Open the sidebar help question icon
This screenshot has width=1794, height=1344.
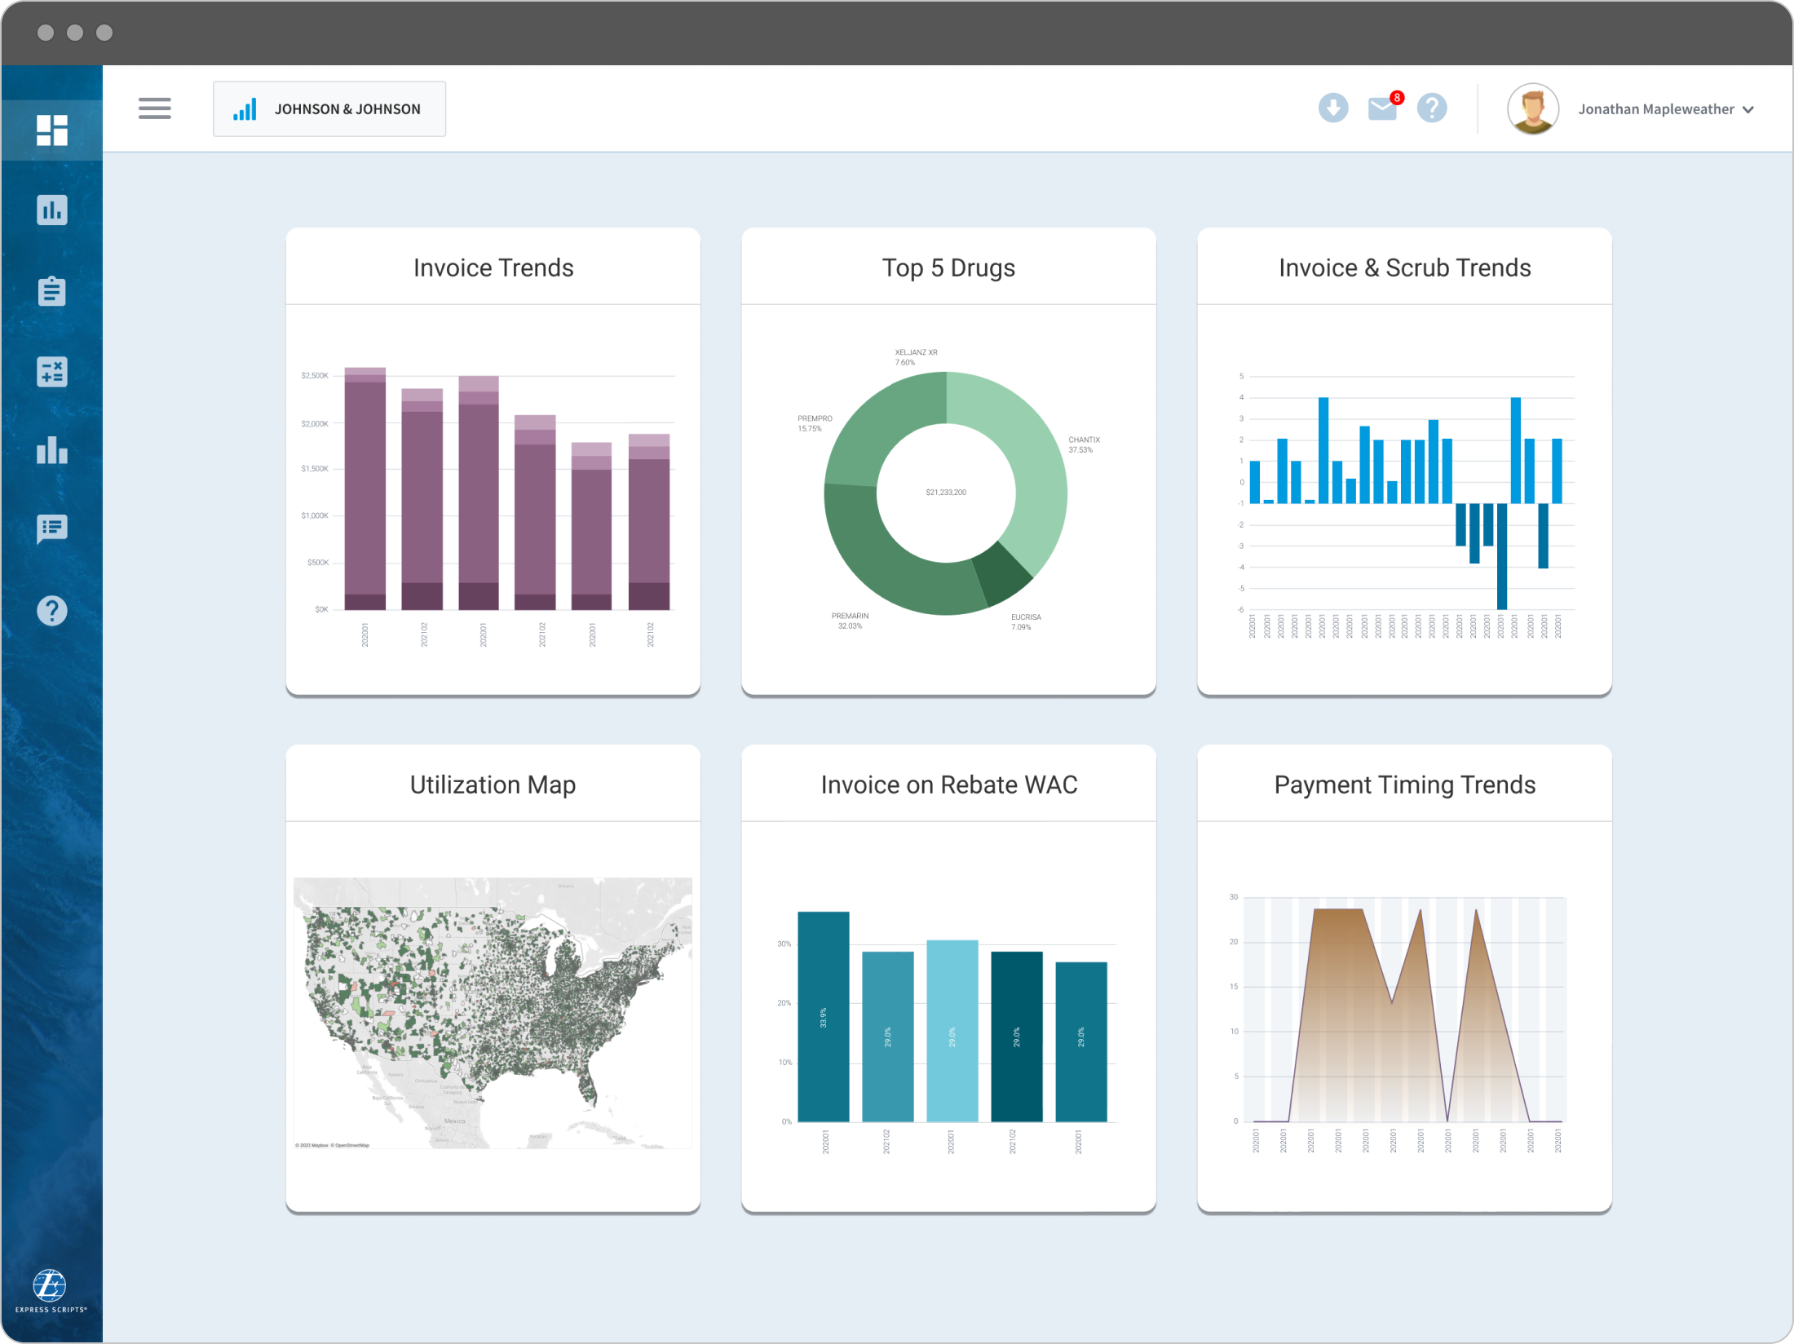click(x=51, y=610)
